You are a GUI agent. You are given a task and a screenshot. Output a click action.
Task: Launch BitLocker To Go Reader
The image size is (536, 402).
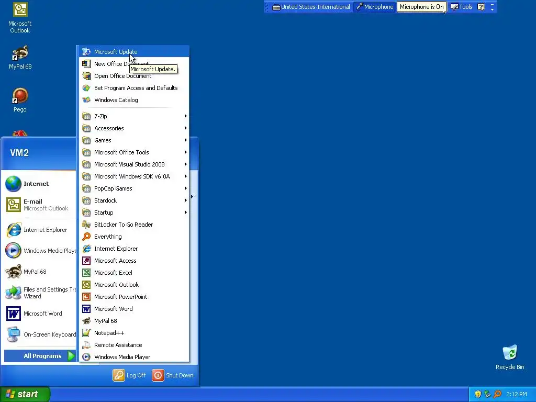tap(134, 225)
